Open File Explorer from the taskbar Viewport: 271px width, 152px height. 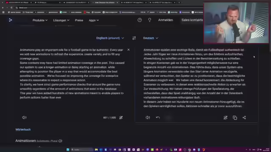click(96, 149)
